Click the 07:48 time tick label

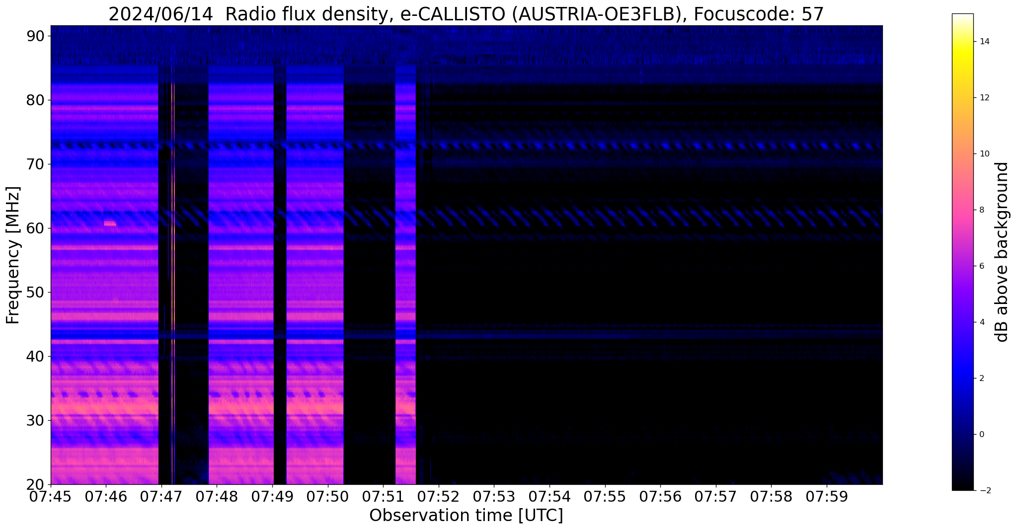(217, 496)
